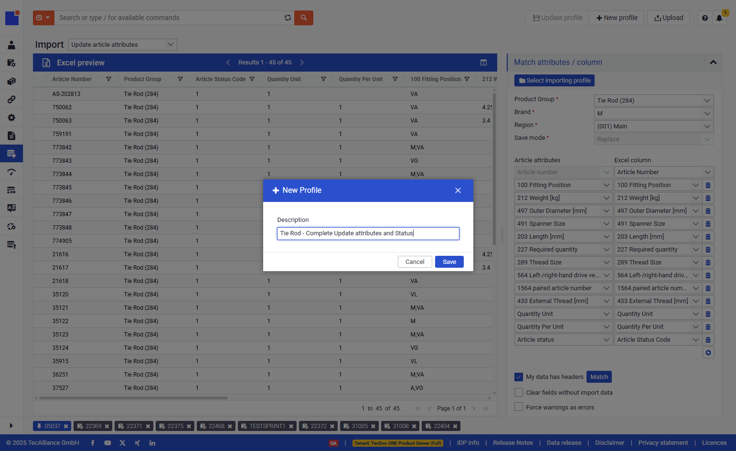Delete the 289 Thread Size mapping

pos(708,262)
